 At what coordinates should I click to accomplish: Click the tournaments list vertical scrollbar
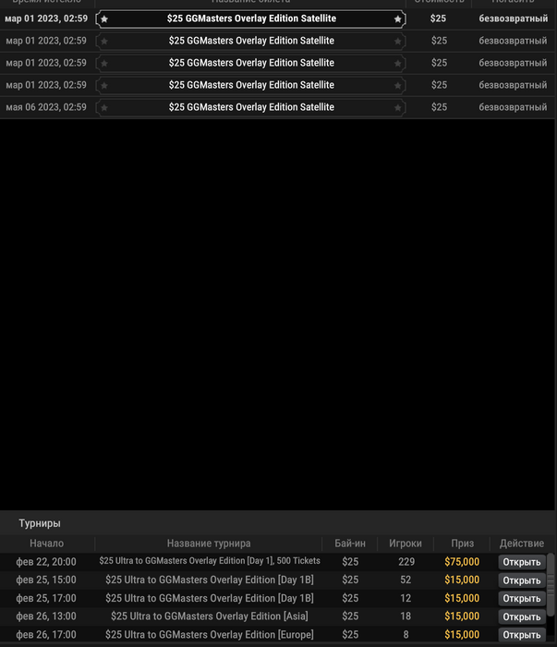pos(551,585)
